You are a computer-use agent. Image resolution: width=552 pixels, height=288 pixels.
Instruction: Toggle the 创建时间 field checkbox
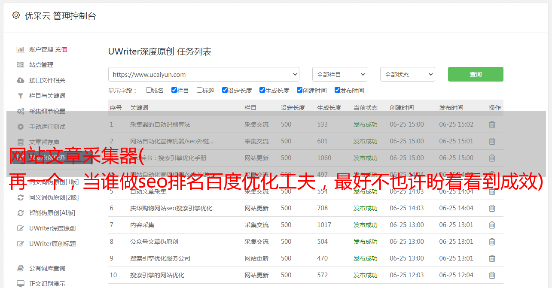[x=299, y=90]
